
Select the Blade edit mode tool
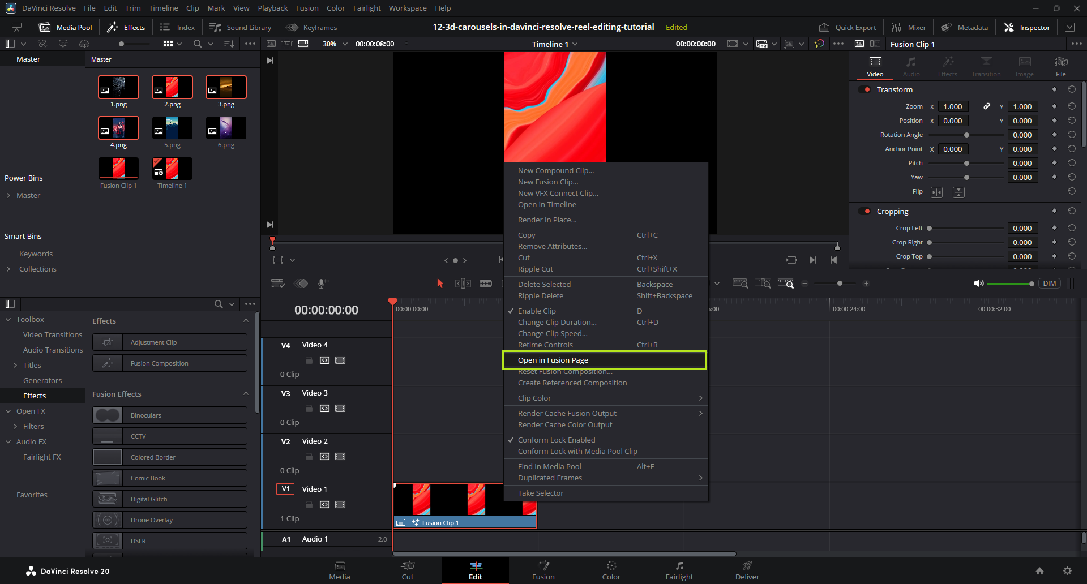(485, 284)
